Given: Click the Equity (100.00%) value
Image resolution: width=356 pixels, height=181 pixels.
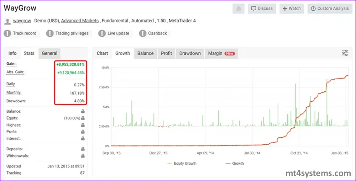Looking at the screenshot, I should click(72, 118).
